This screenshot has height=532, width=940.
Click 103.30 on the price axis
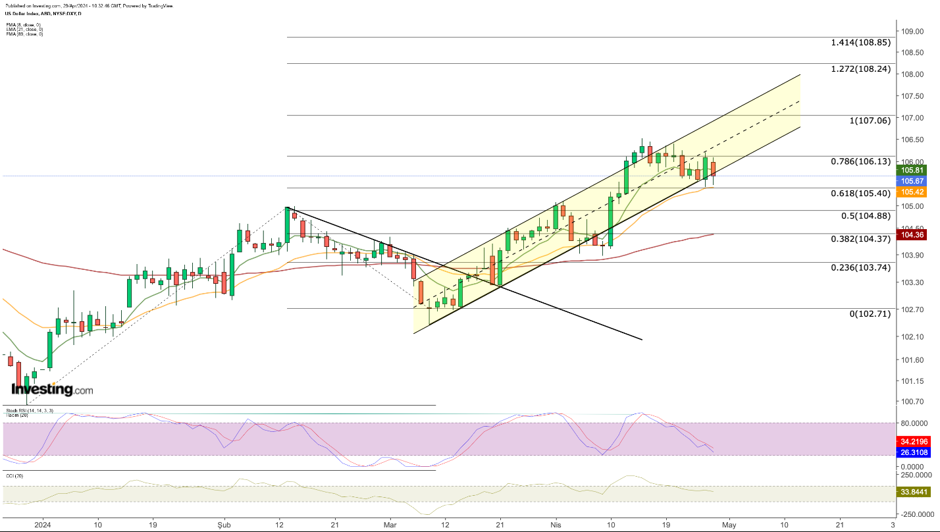tap(912, 282)
